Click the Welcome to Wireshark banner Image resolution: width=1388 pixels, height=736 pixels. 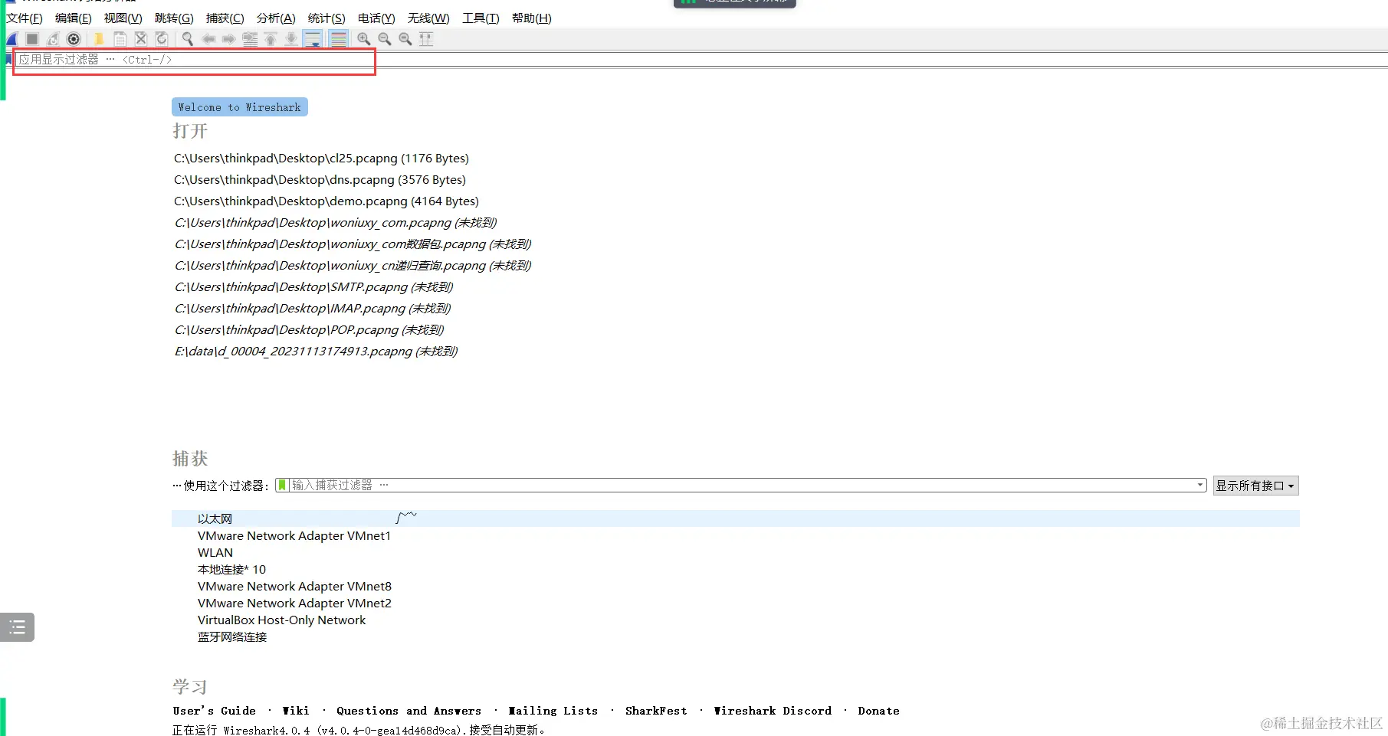pos(240,107)
